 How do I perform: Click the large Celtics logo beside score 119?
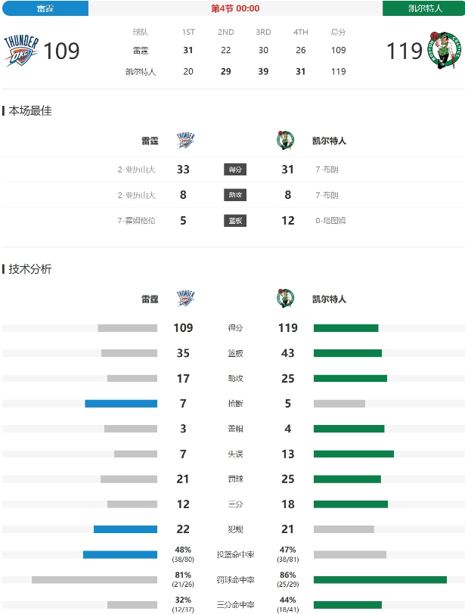point(445,50)
